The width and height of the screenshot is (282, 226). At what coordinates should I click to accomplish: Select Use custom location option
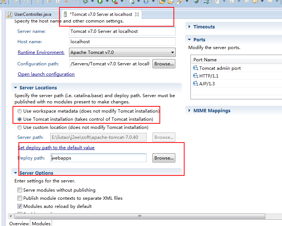click(x=20, y=127)
